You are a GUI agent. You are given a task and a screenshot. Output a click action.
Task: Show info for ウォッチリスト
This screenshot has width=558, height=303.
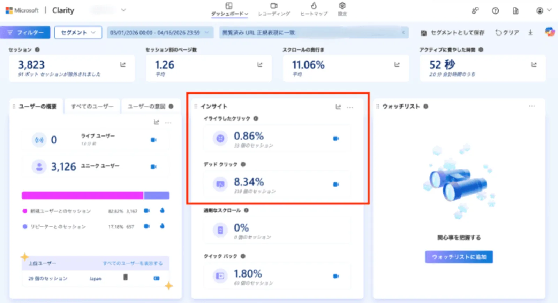(426, 106)
